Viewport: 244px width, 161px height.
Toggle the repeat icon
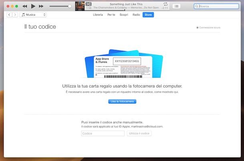(166, 4)
